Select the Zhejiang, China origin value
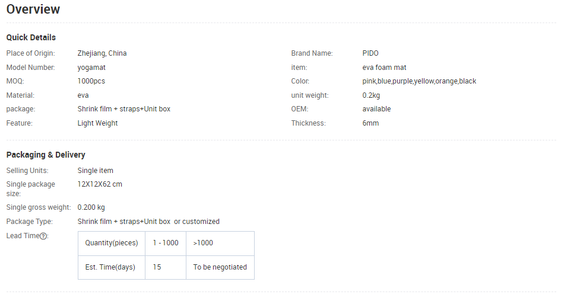Image resolution: width=561 pixels, height=301 pixels. 102,53
